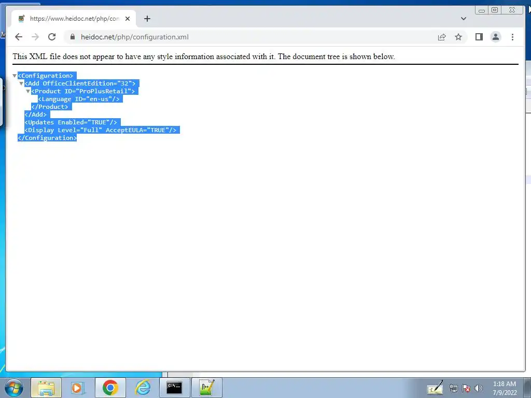Click the closing </Add> tag
Image resolution: width=531 pixels, height=398 pixels.
[x=36, y=115]
